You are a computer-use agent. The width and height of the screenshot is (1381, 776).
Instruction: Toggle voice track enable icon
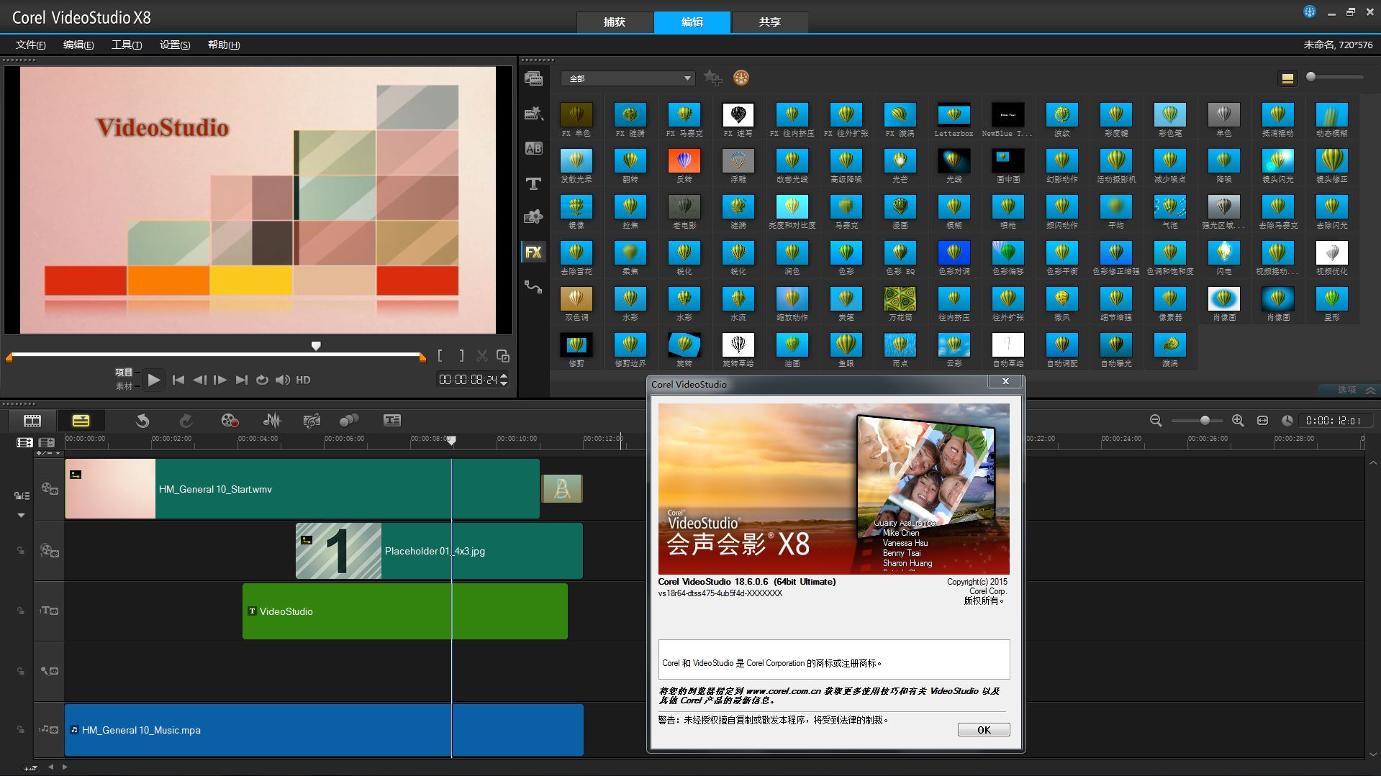50,671
